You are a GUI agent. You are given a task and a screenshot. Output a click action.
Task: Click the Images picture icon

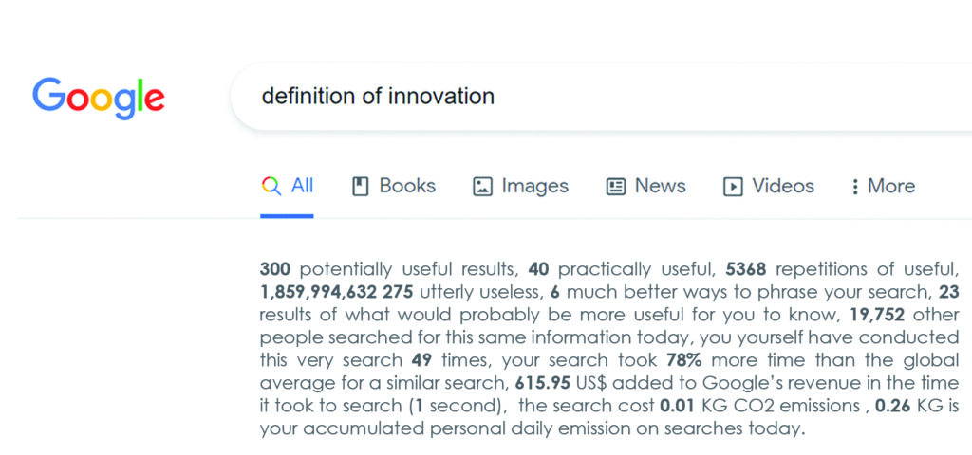point(482,187)
